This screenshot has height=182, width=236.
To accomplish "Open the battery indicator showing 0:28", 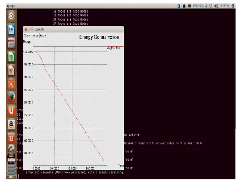I will 198,6.
